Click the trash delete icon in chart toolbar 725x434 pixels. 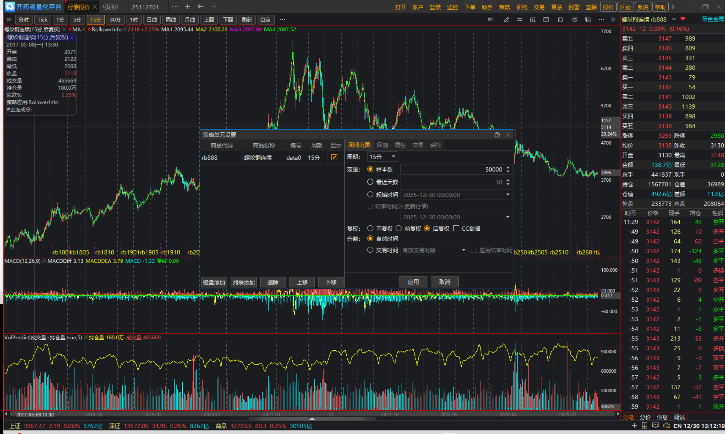click(x=560, y=20)
